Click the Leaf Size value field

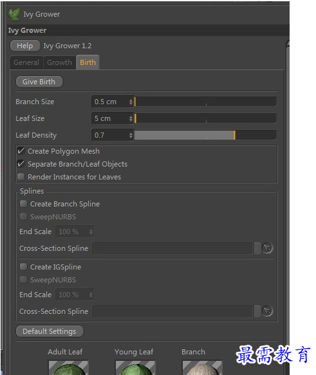110,118
